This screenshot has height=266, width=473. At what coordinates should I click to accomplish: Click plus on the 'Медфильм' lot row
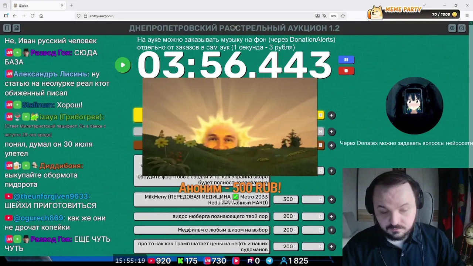click(331, 230)
